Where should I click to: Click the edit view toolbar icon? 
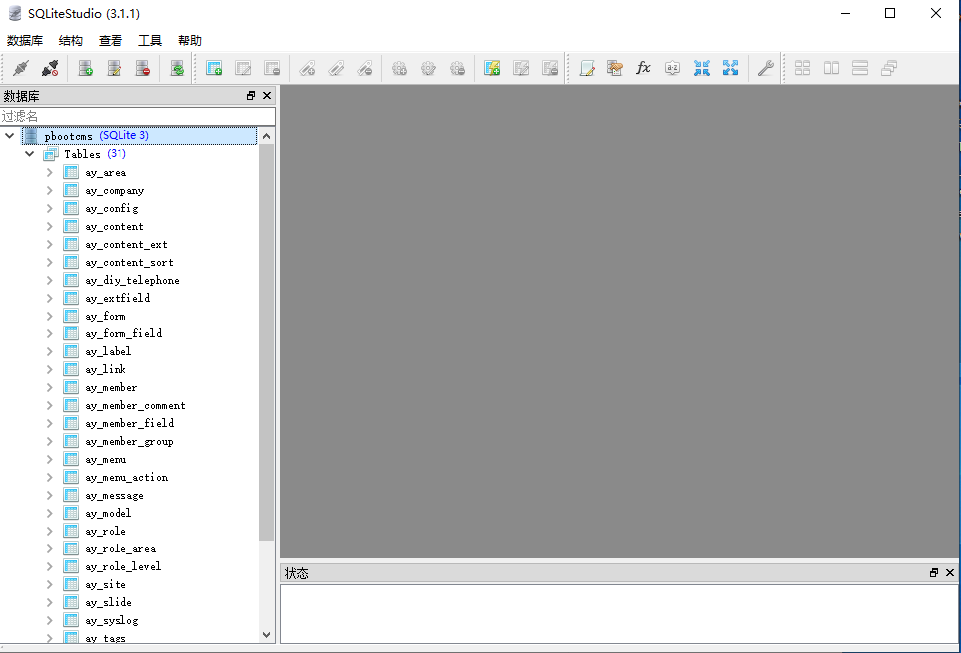pyautogui.click(x=521, y=68)
